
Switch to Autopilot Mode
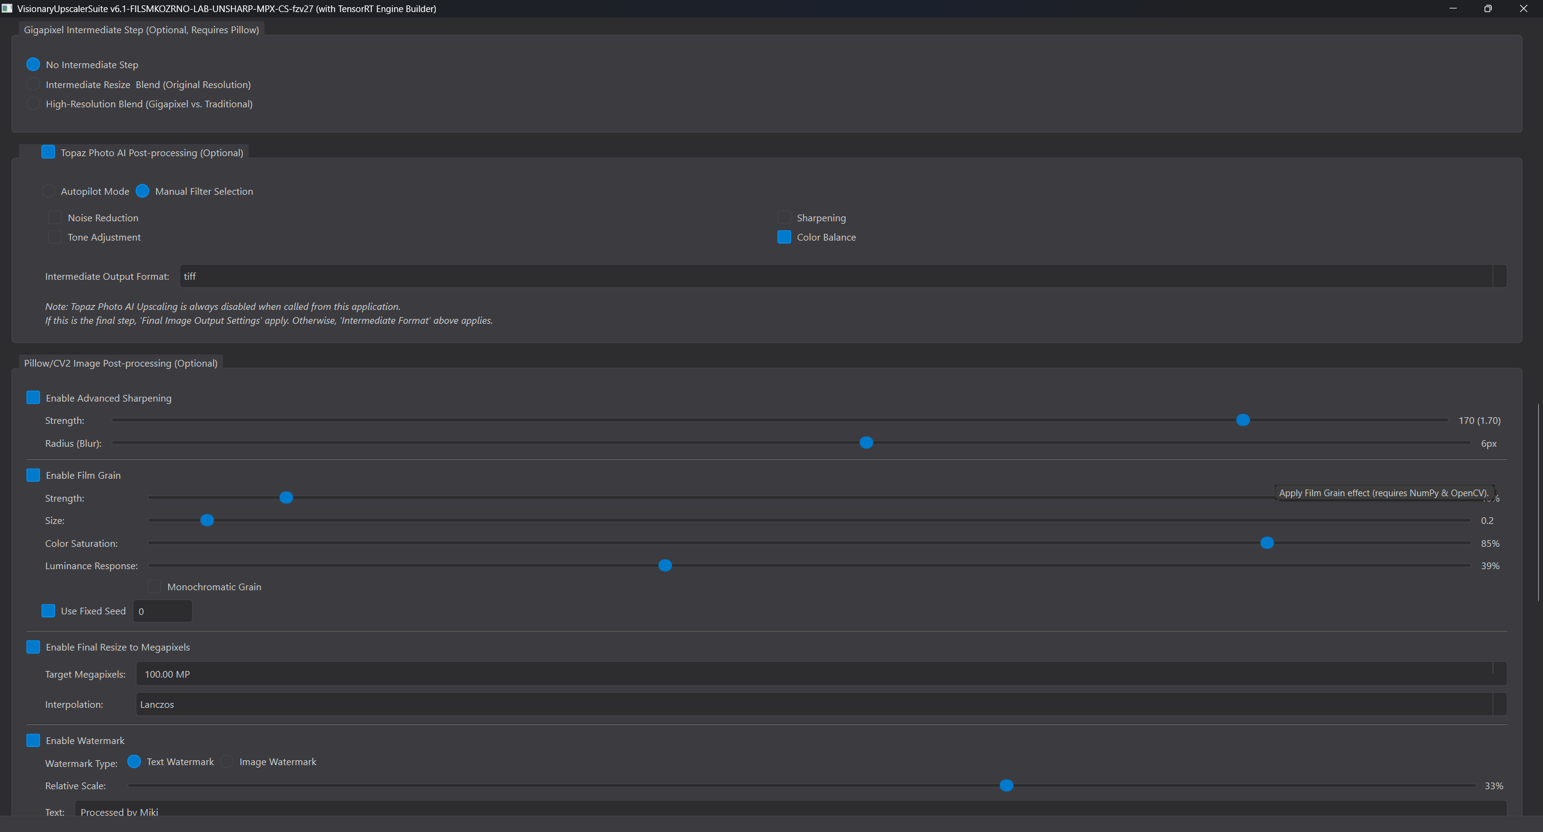coord(48,191)
